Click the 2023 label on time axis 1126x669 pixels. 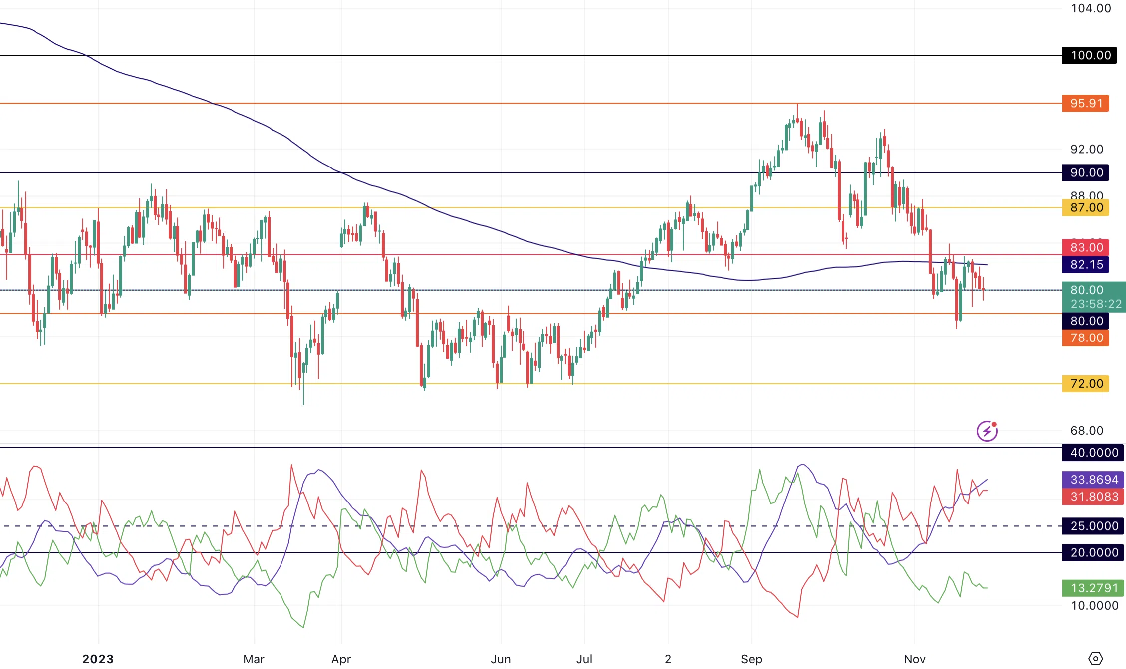(x=98, y=659)
